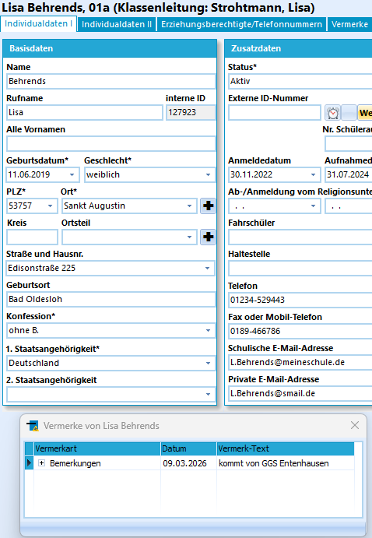Click the yellow We button
Image resolution: width=372 pixels, height=538 pixels.
365,113
